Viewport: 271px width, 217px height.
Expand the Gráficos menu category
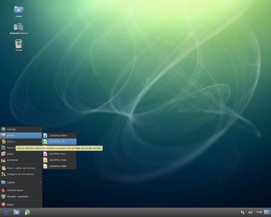21,142
